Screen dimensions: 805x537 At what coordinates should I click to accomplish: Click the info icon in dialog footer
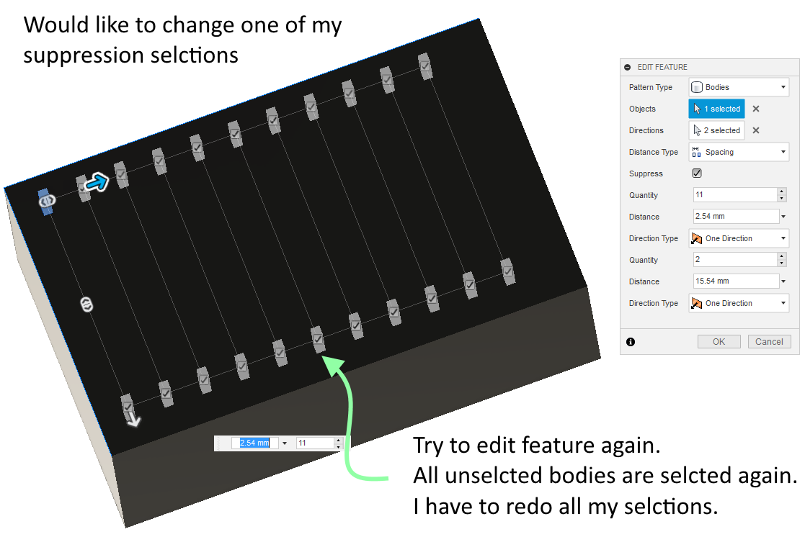pos(631,342)
